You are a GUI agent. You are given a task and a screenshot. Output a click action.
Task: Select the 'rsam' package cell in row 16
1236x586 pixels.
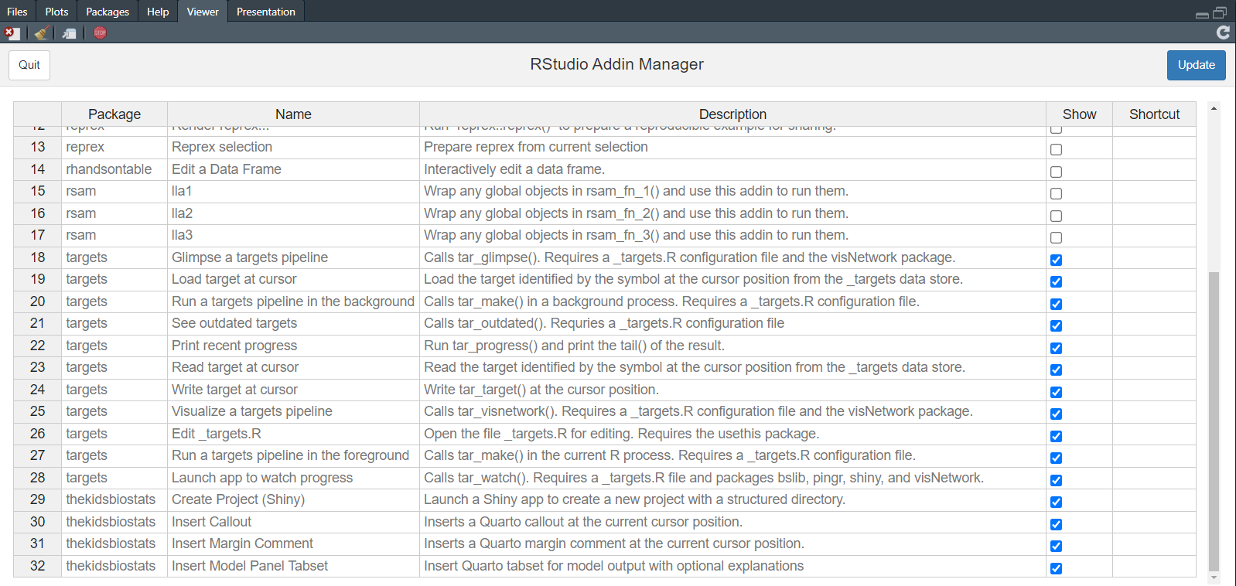point(114,213)
